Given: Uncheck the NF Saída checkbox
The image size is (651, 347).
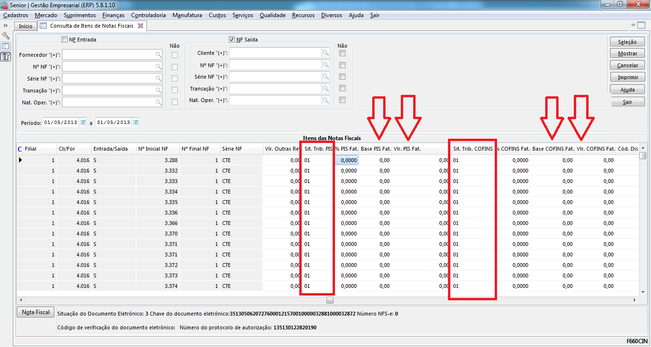Looking at the screenshot, I should [232, 40].
